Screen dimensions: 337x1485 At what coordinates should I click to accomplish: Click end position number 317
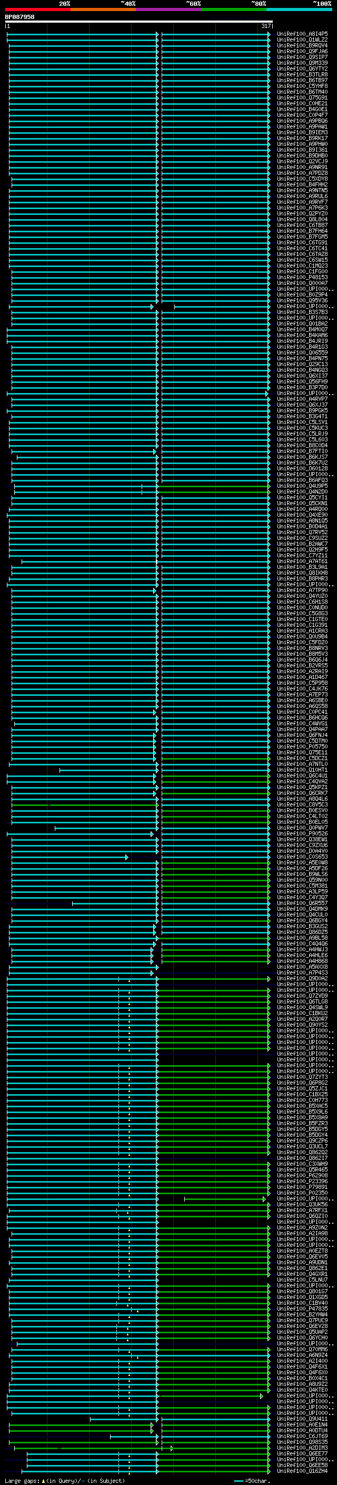pyautogui.click(x=265, y=26)
